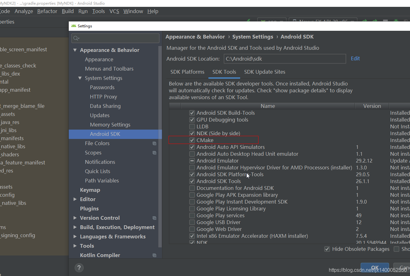Check Google USB Driver checkbox
Viewport: 410px width, 276px height.
[192, 222]
